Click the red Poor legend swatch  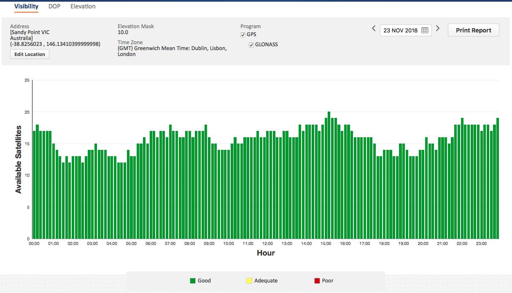tap(317, 281)
